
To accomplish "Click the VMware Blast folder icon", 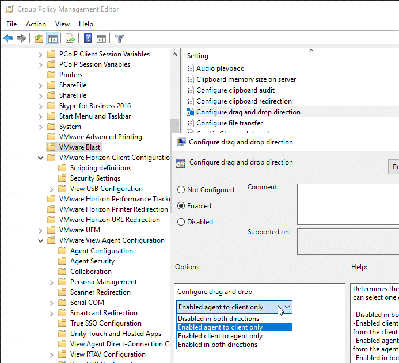I will (x=51, y=147).
